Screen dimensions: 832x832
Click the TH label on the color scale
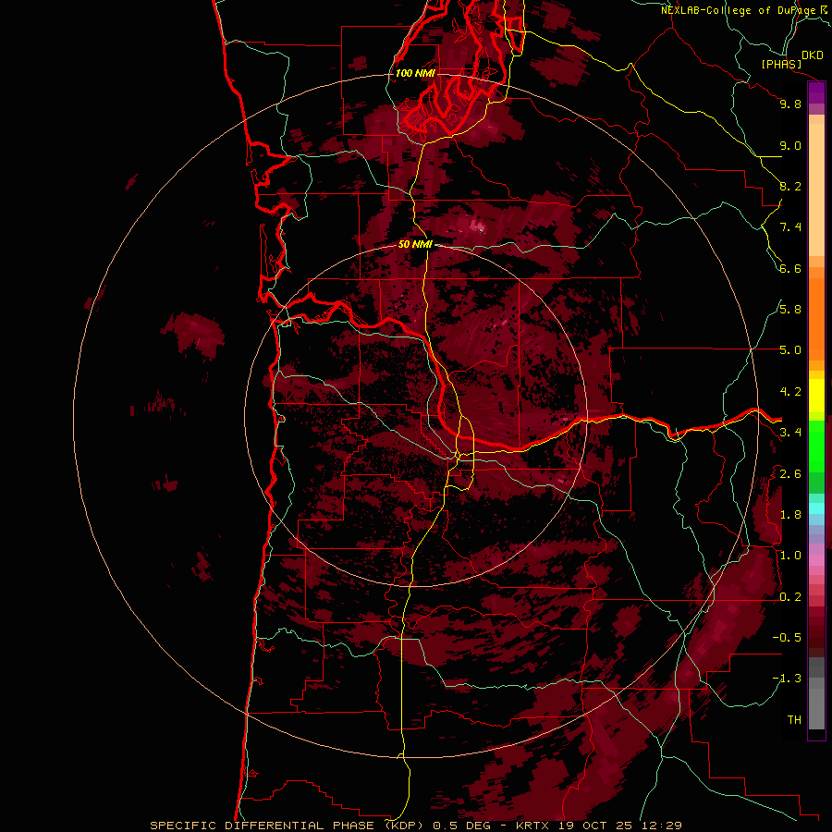pos(794,719)
